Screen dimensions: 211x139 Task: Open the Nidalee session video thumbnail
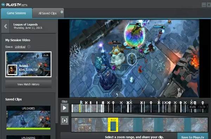tap(28, 64)
